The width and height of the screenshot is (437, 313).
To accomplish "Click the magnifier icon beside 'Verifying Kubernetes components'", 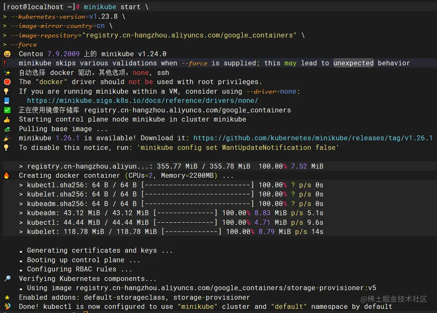I will pyautogui.click(x=7, y=278).
